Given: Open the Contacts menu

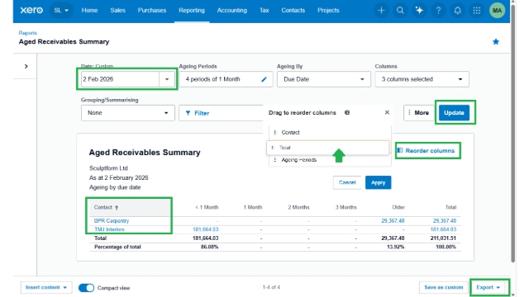Looking at the screenshot, I should coord(293,11).
